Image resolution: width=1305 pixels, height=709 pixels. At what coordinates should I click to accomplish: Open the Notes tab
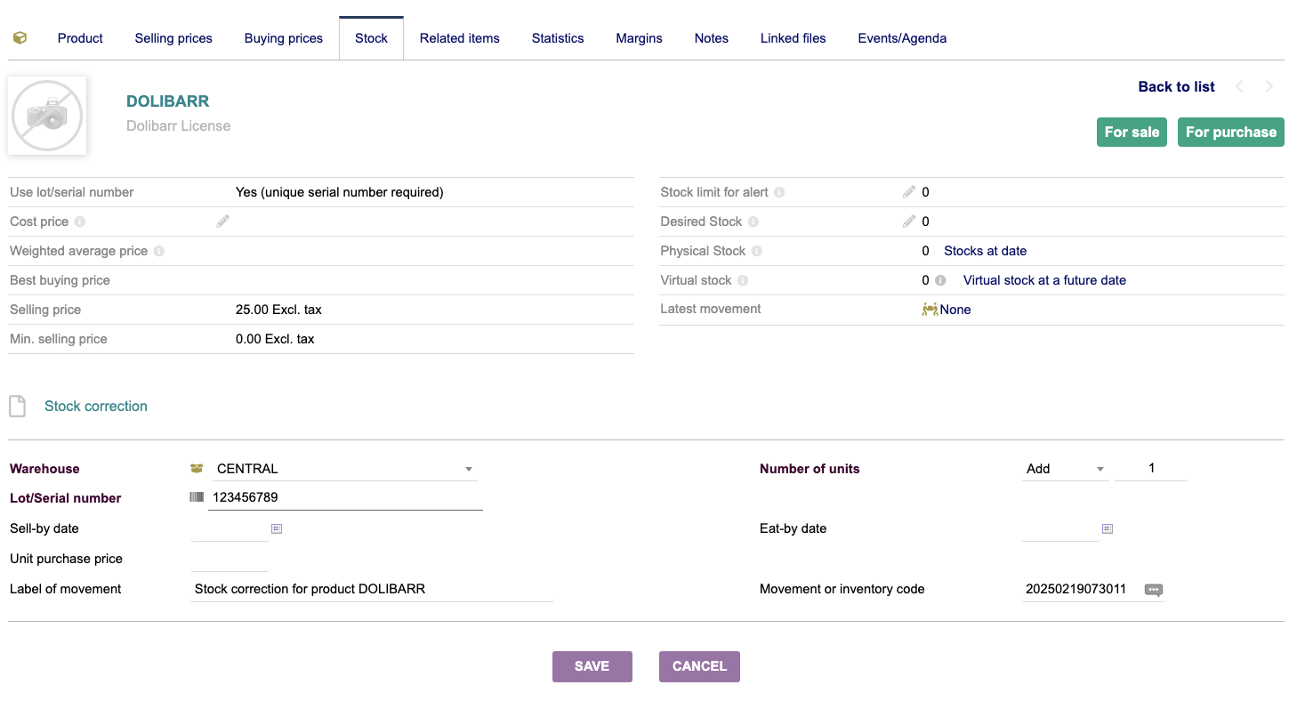[x=712, y=38]
